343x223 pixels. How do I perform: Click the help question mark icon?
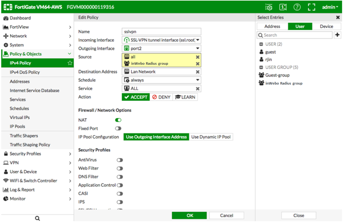click(297, 7)
